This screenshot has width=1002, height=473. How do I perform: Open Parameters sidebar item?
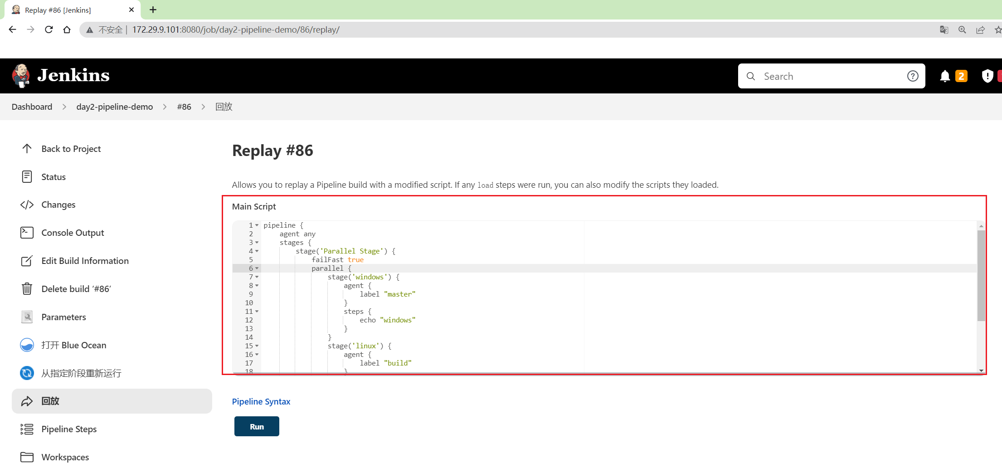click(x=112, y=317)
